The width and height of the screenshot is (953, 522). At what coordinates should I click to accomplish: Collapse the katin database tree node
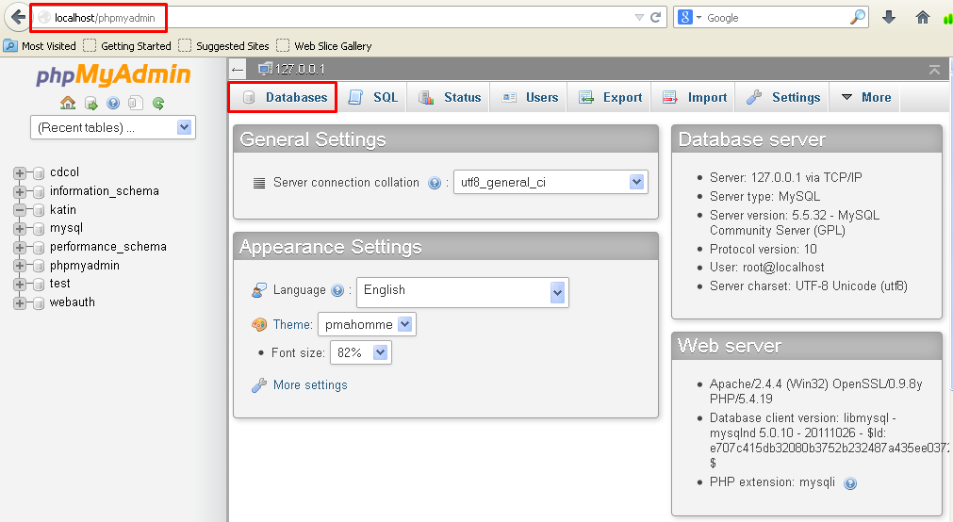click(20, 210)
